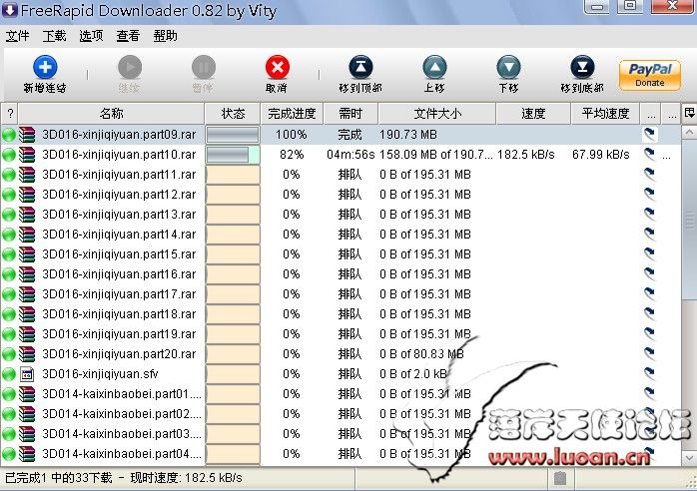Click the vertical scrollbar thumb
697x491 pixels.
pos(689,220)
